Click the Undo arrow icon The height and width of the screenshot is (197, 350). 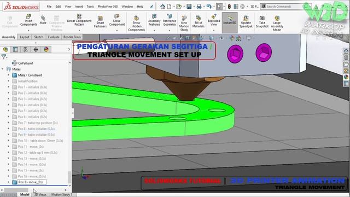[x=209, y=7]
